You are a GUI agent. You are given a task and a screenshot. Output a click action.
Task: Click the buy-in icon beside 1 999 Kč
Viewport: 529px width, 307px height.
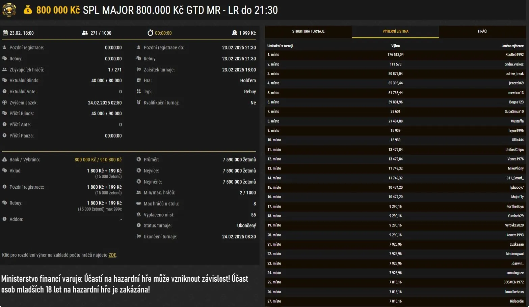coord(235,33)
